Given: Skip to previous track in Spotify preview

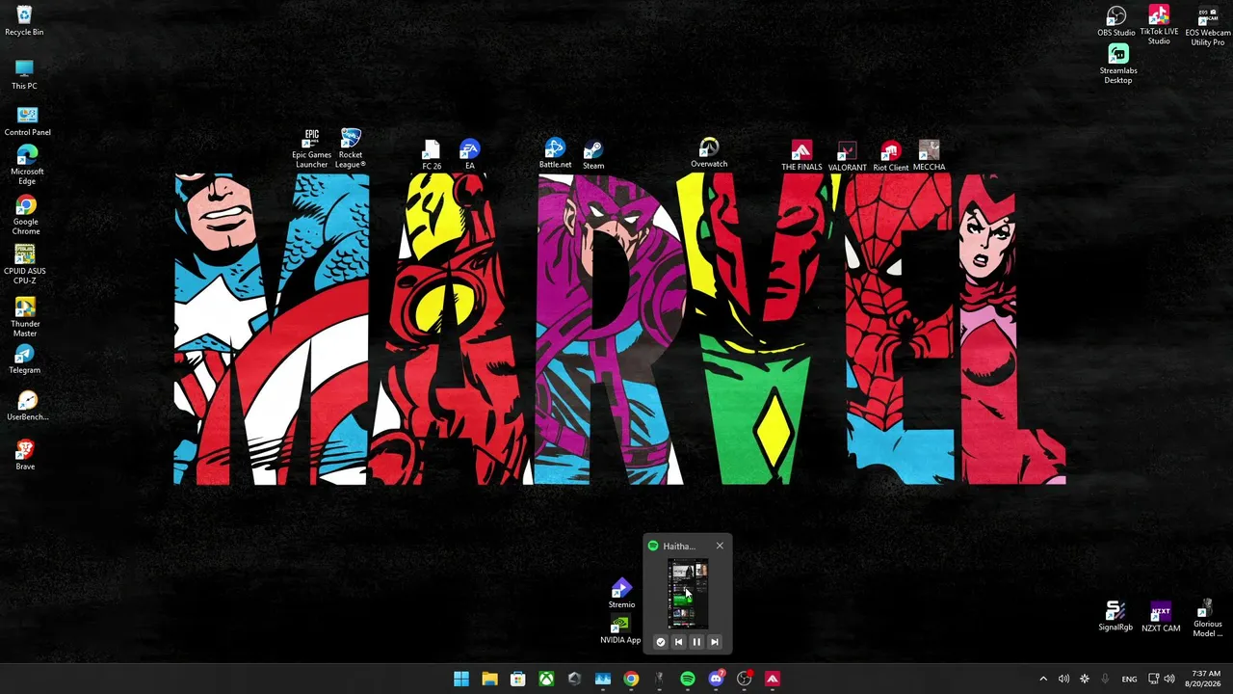Looking at the screenshot, I should [678, 642].
